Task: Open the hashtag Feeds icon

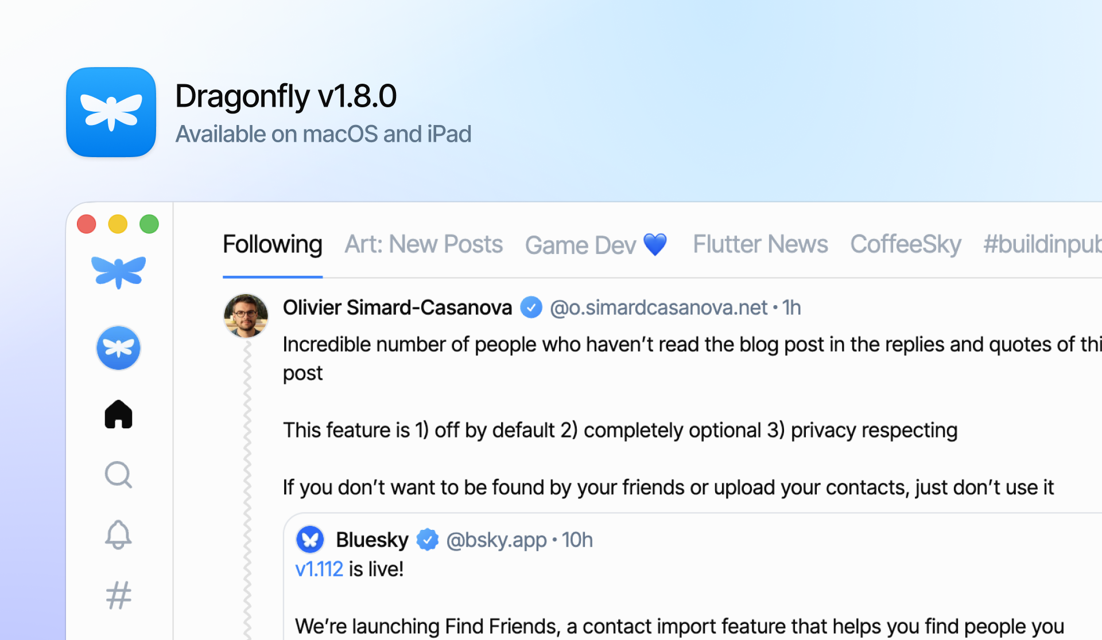Action: [x=118, y=595]
